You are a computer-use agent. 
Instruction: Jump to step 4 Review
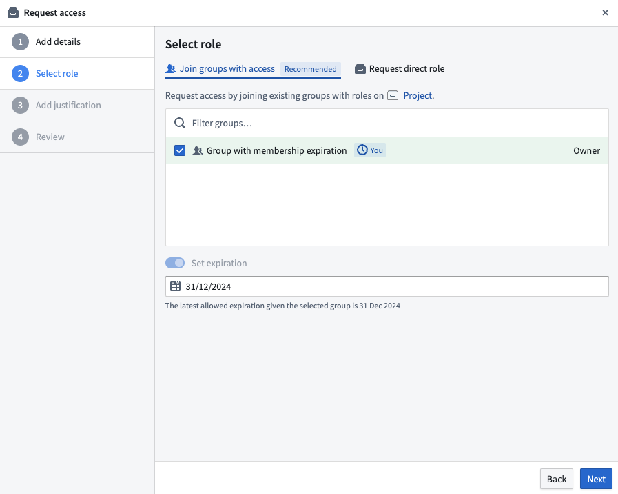77,137
